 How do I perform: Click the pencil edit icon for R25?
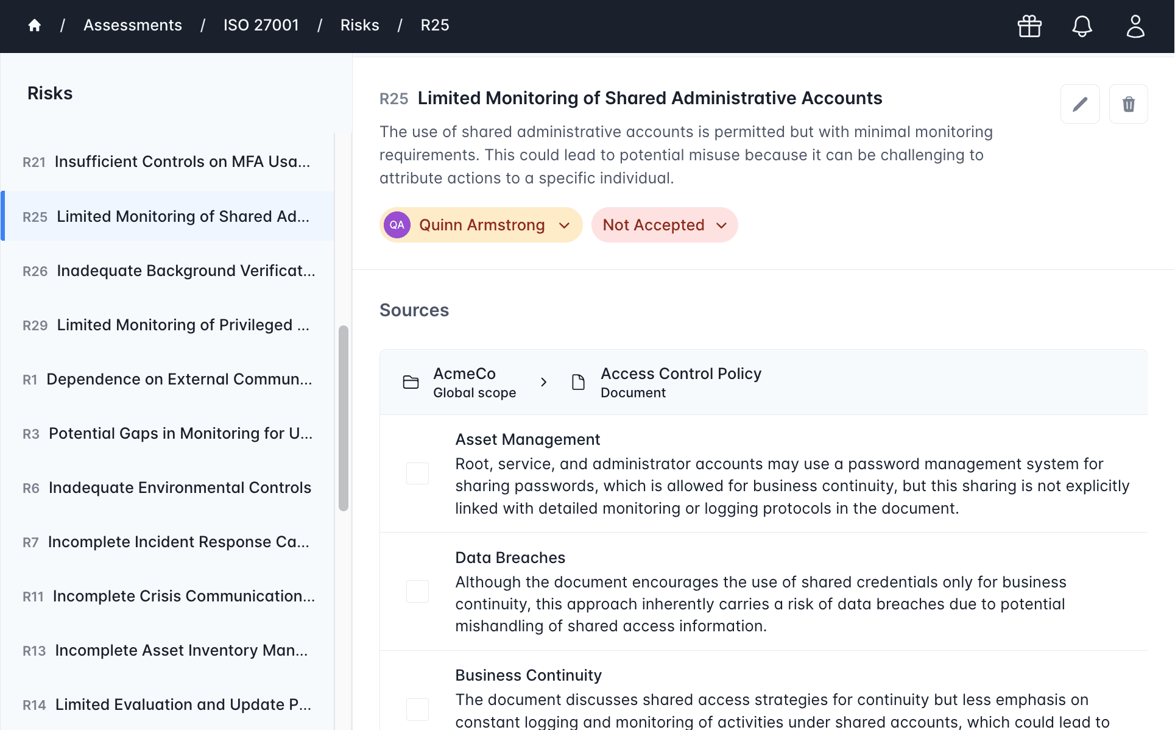(1079, 104)
